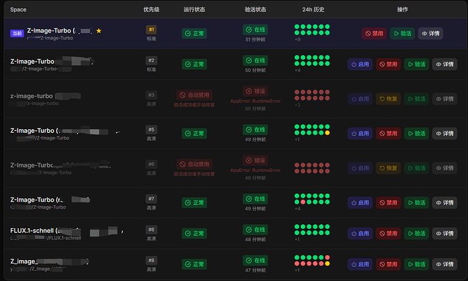Viewport: 468px width, 281px height.
Task: Click the 当前 badge on the first row
Action: (17, 33)
